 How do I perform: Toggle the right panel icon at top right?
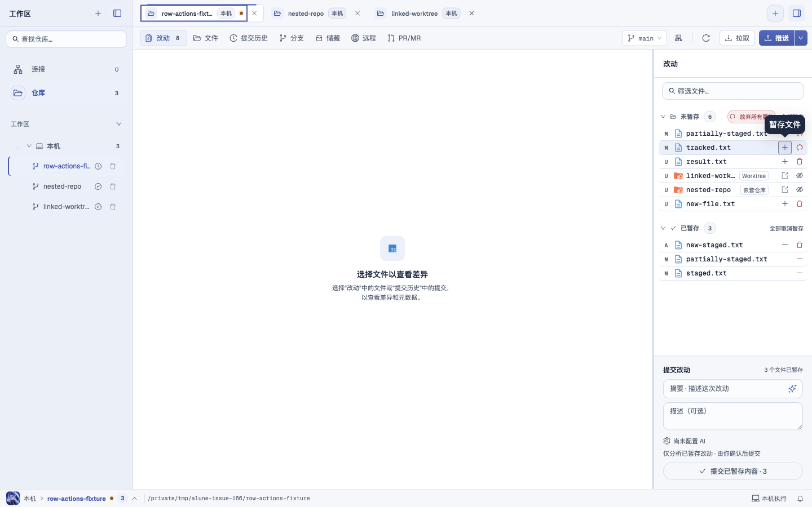pos(797,14)
